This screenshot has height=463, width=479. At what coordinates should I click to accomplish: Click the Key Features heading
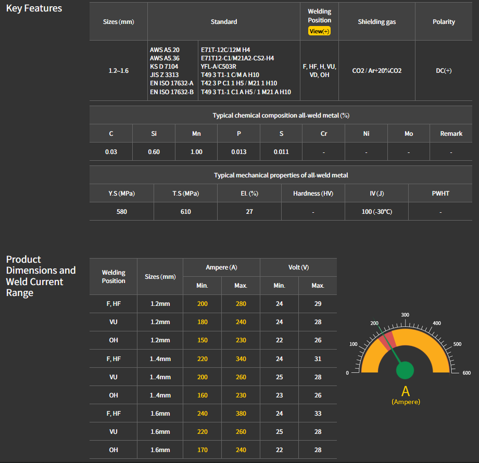coord(34,8)
